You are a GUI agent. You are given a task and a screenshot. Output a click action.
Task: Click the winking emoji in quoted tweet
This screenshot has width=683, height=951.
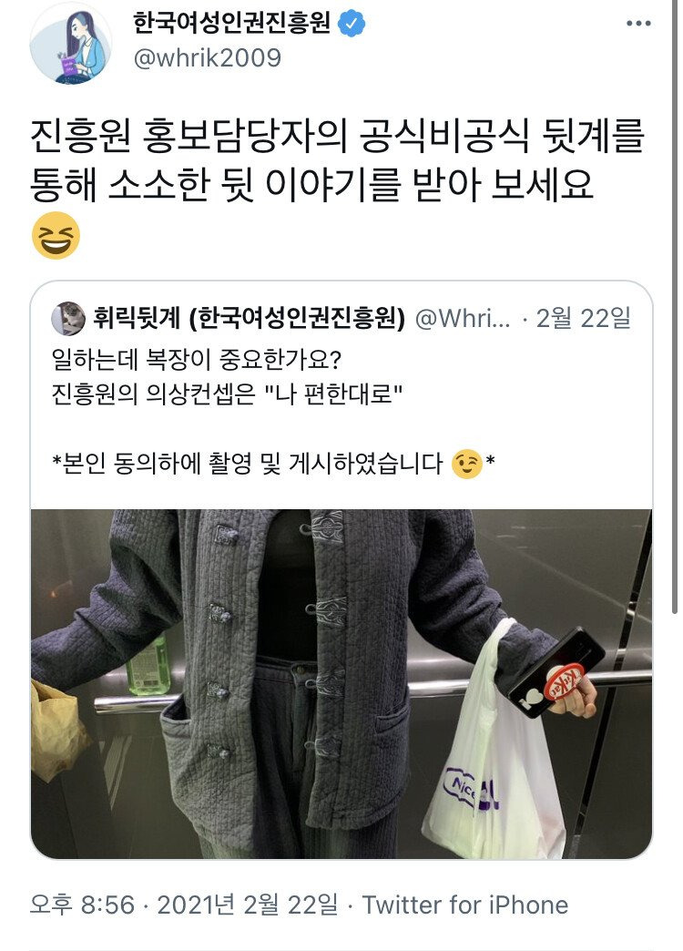[x=467, y=465]
